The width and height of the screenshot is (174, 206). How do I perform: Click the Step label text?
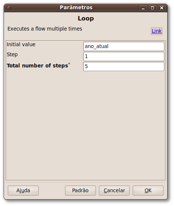coord(12,54)
